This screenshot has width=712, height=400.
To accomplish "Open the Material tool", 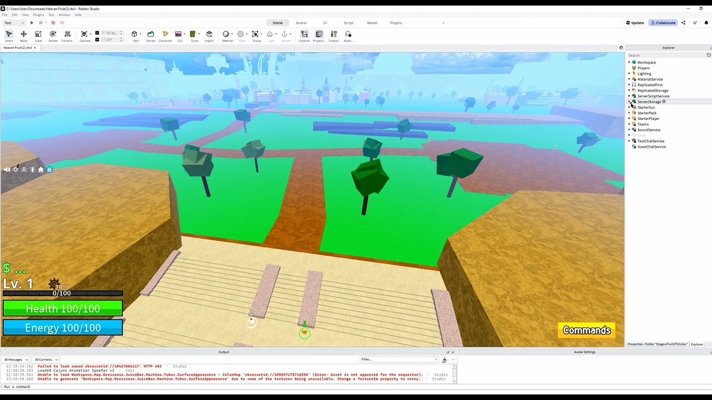I will (x=226, y=36).
